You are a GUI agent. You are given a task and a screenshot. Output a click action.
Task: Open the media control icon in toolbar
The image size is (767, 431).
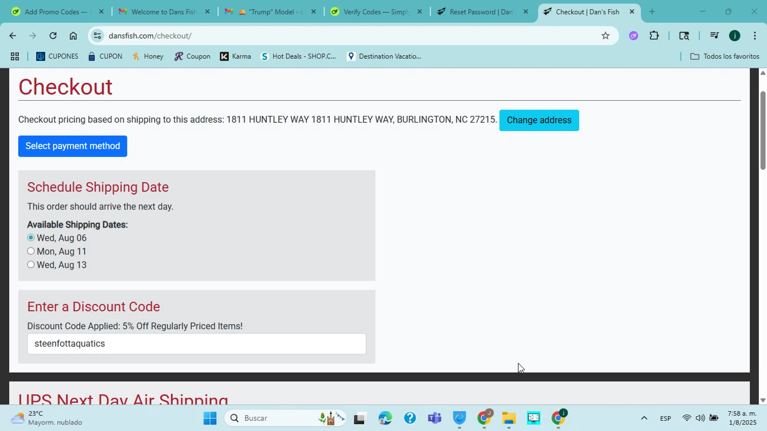[x=714, y=36]
